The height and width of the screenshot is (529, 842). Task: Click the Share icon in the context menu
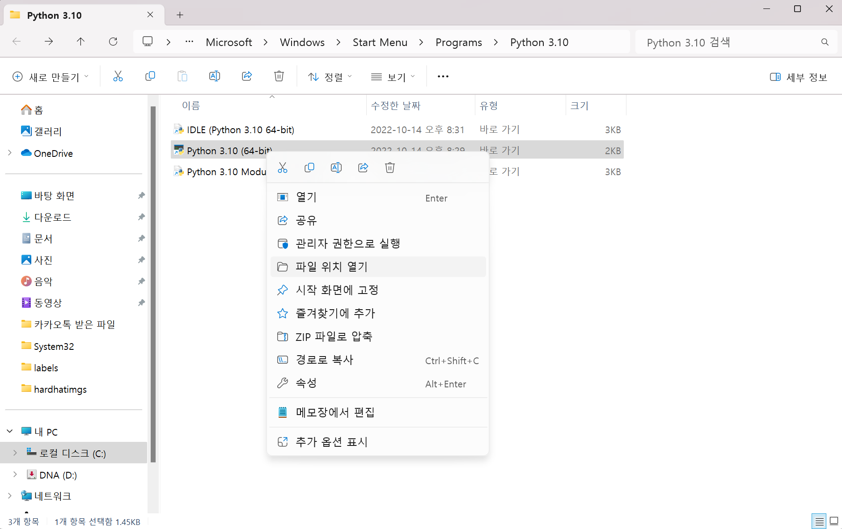[x=363, y=168]
